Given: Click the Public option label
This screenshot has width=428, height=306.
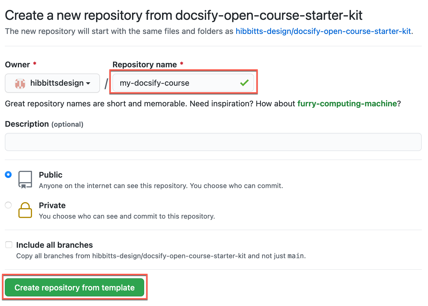Looking at the screenshot, I should pos(51,175).
